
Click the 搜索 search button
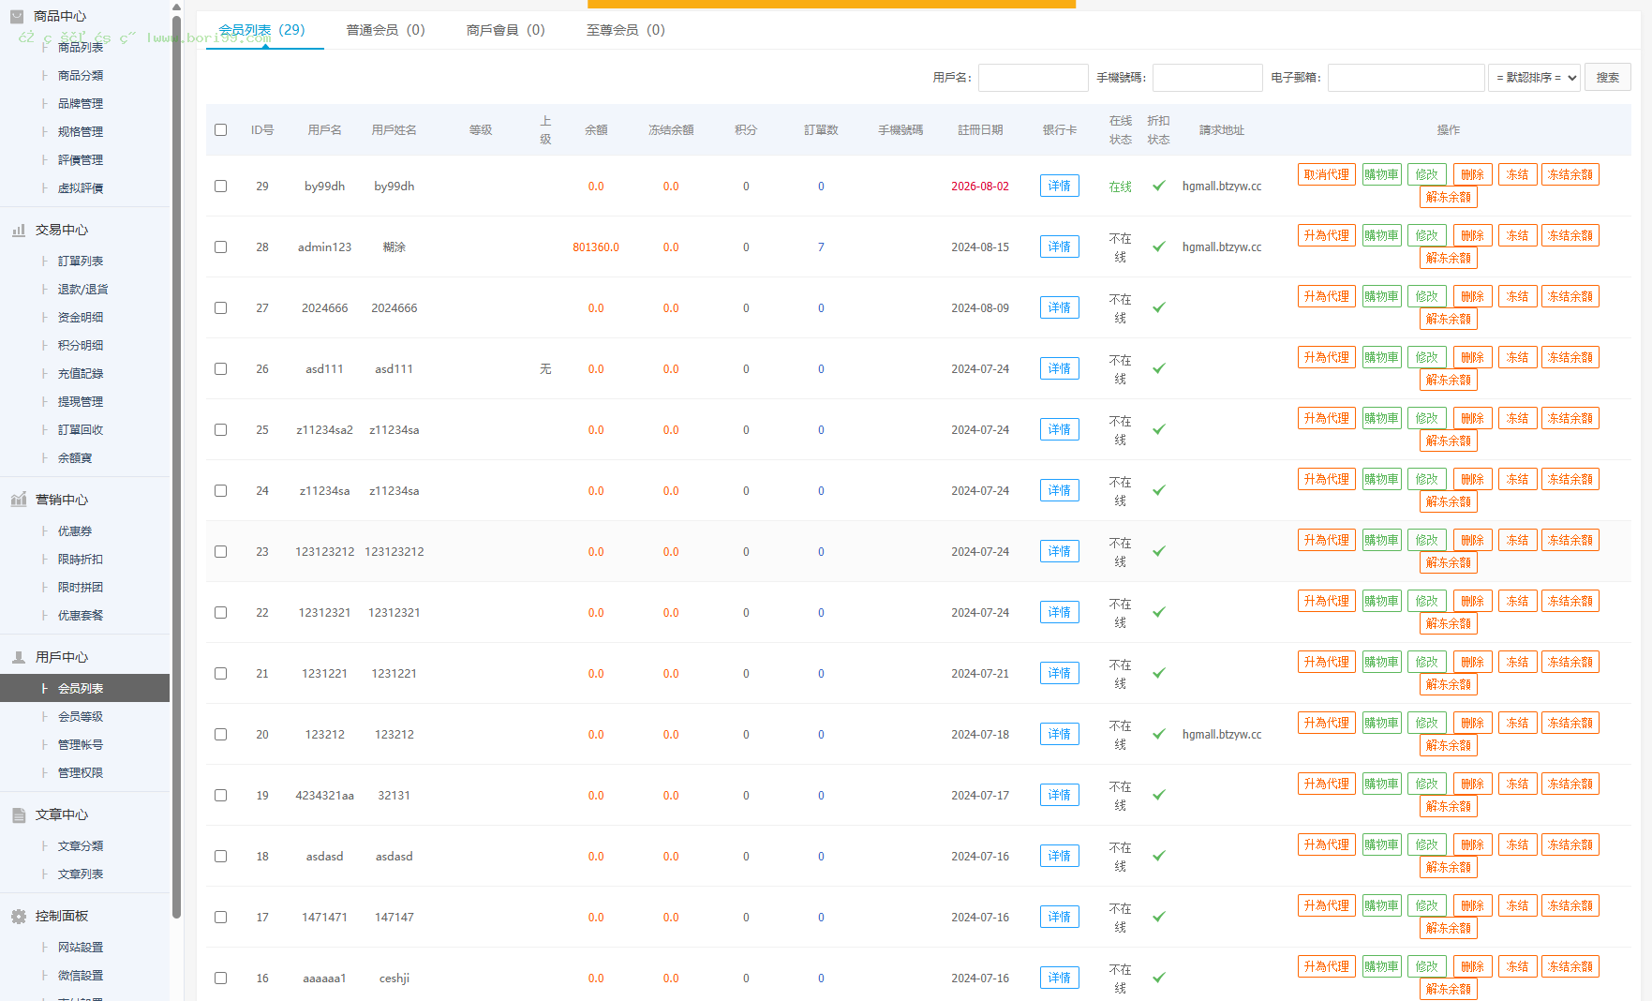click(x=1608, y=78)
